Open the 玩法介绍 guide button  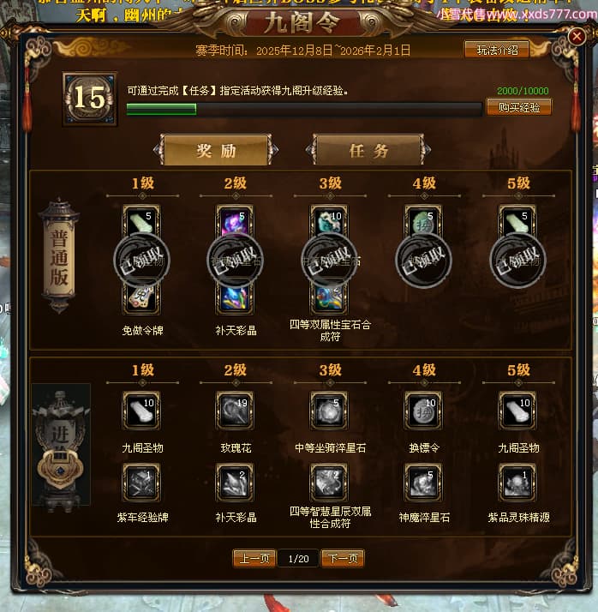tap(497, 50)
